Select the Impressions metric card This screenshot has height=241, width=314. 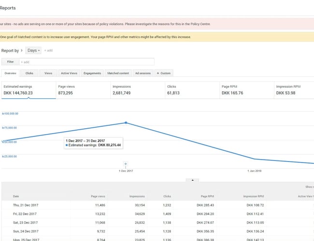pos(137,90)
